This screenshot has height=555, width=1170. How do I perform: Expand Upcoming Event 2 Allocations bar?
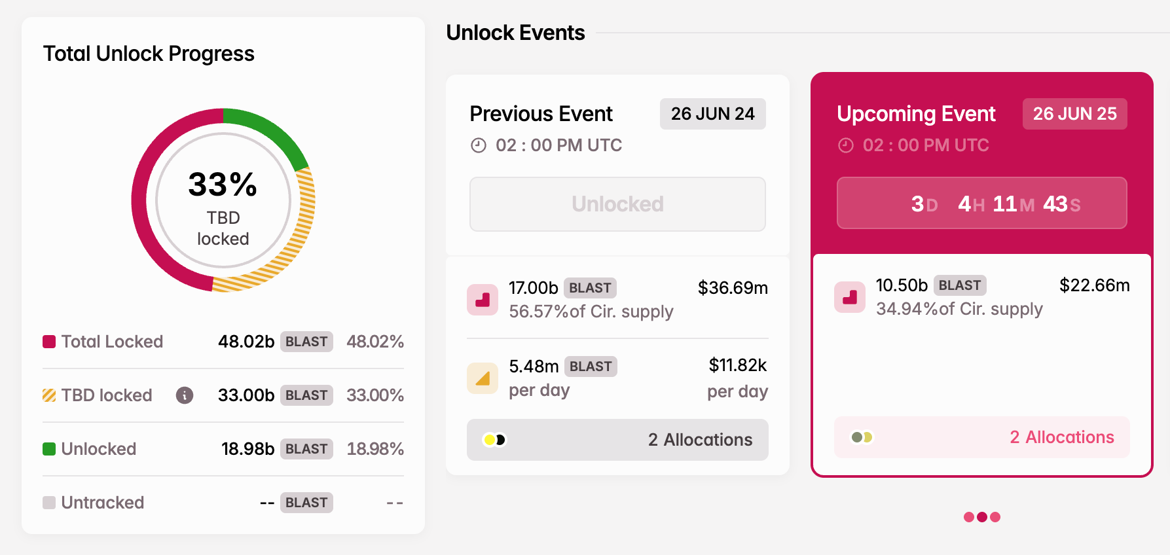click(x=981, y=437)
